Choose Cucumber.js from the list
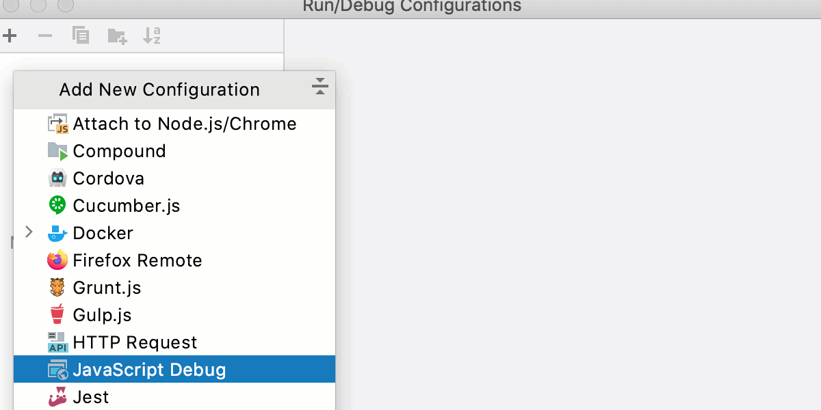821x410 pixels. 125,205
